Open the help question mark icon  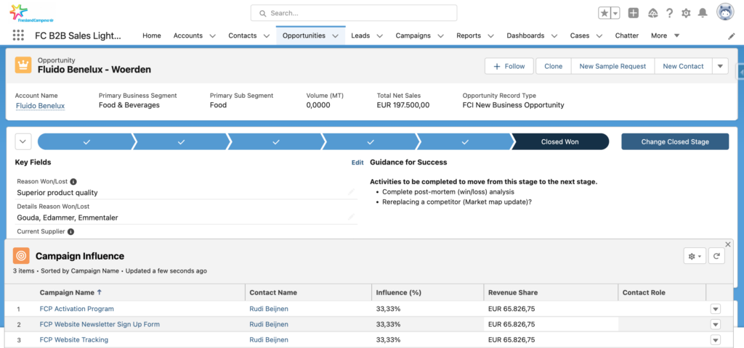pos(669,13)
